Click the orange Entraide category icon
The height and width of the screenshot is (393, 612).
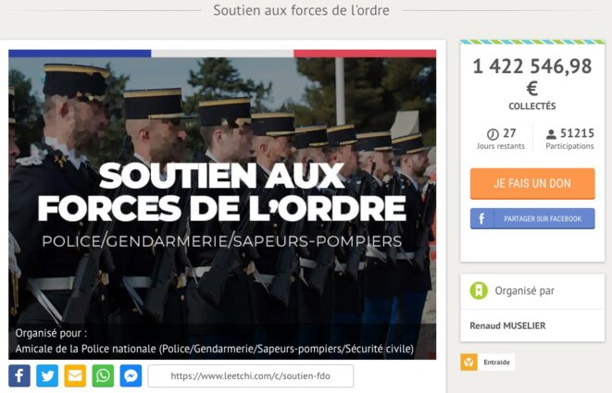click(468, 362)
